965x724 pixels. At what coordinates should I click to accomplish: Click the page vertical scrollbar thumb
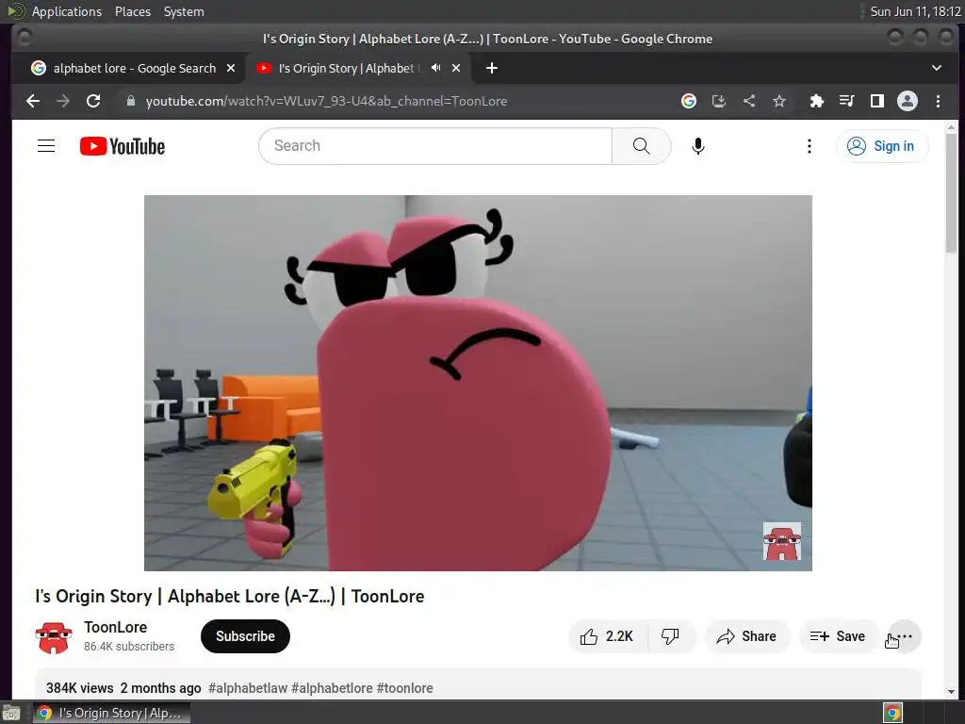click(952, 192)
